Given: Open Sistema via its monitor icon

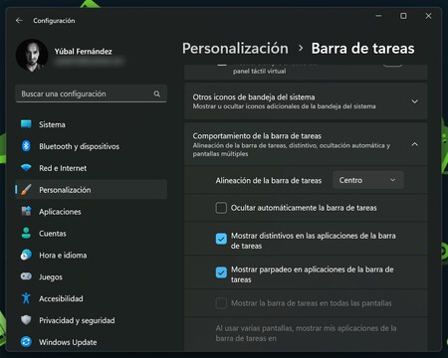Looking at the screenshot, I should point(26,124).
